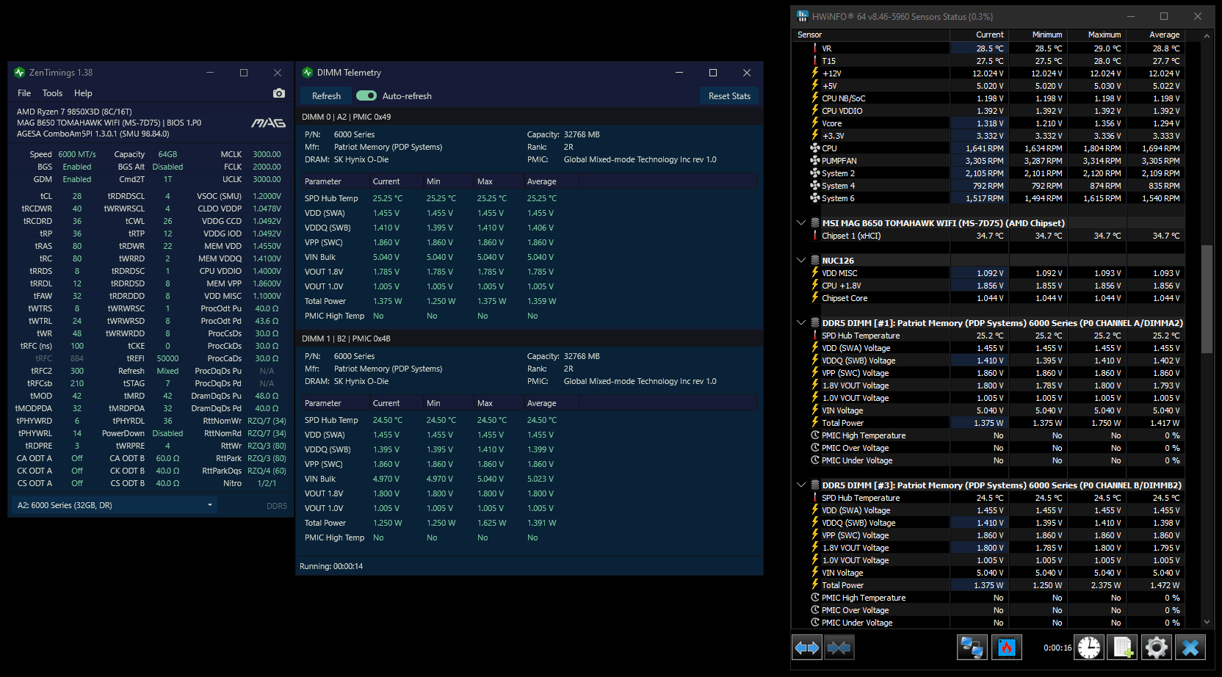Open the A2: 6000 Series DIMM dropdown

[x=115, y=505]
